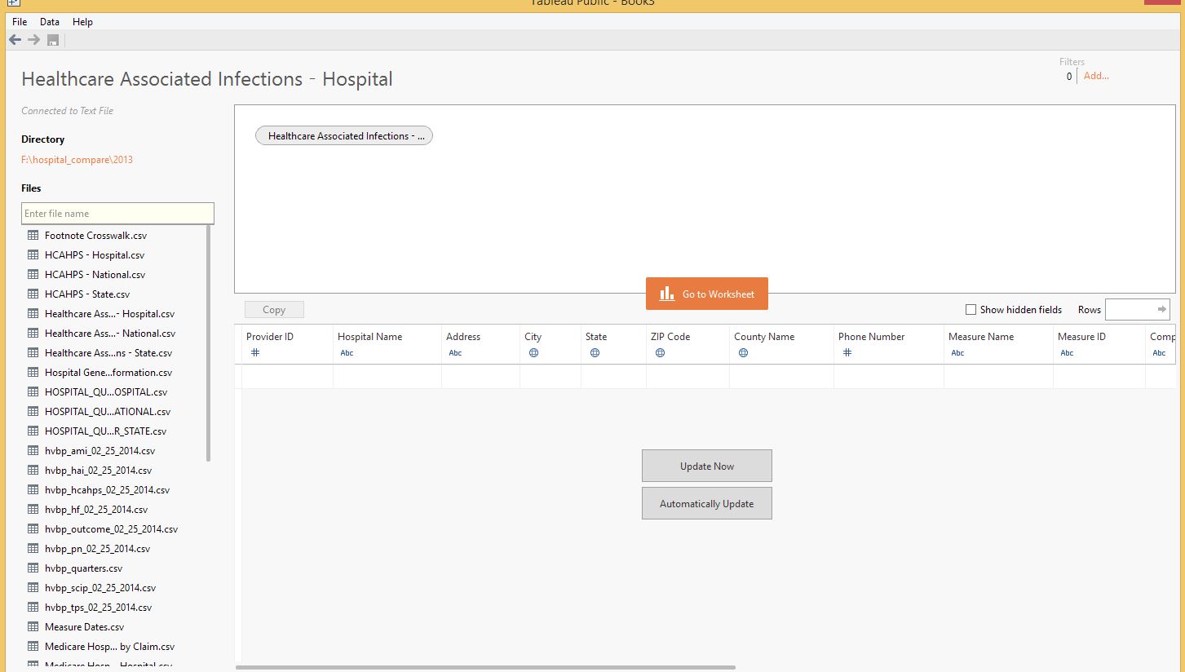Select hvbp_scip_02_25_2014.csv file
This screenshot has height=672, width=1185.
100,587
